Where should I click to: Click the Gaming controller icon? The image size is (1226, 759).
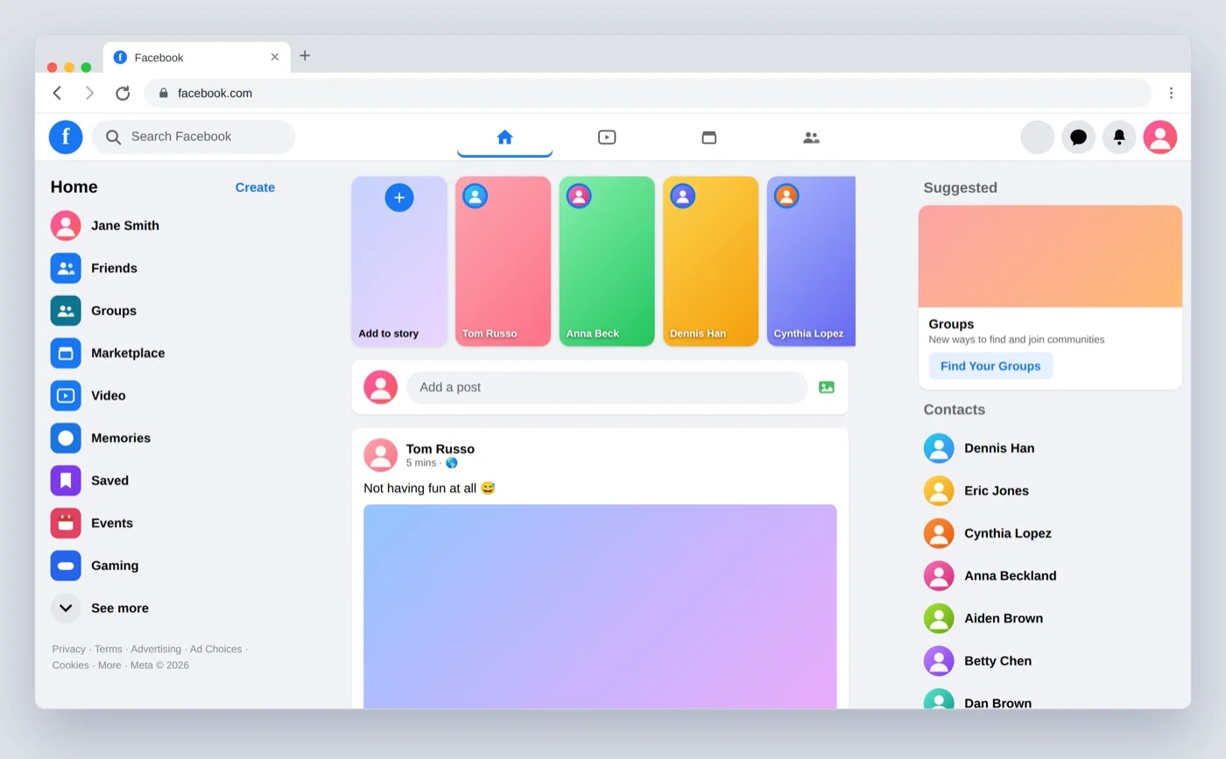tap(66, 566)
